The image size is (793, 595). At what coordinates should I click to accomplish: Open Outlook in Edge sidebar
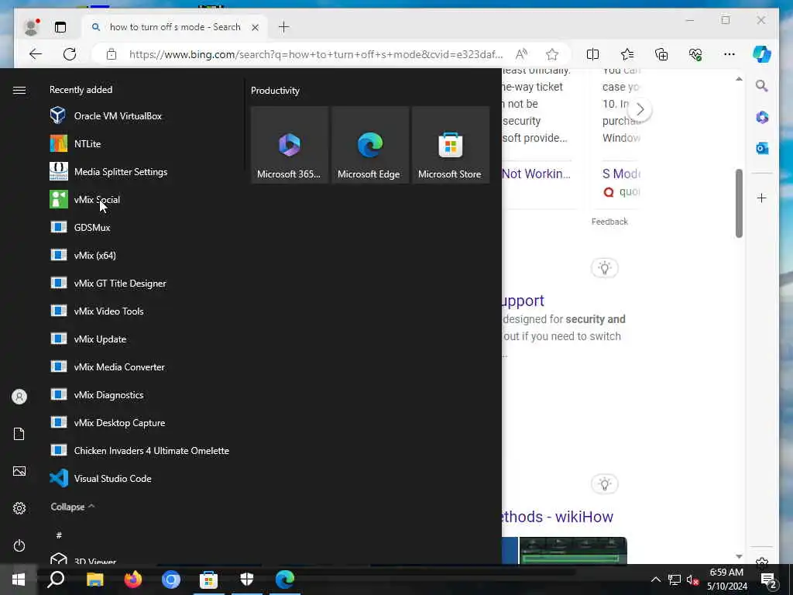[x=762, y=148]
